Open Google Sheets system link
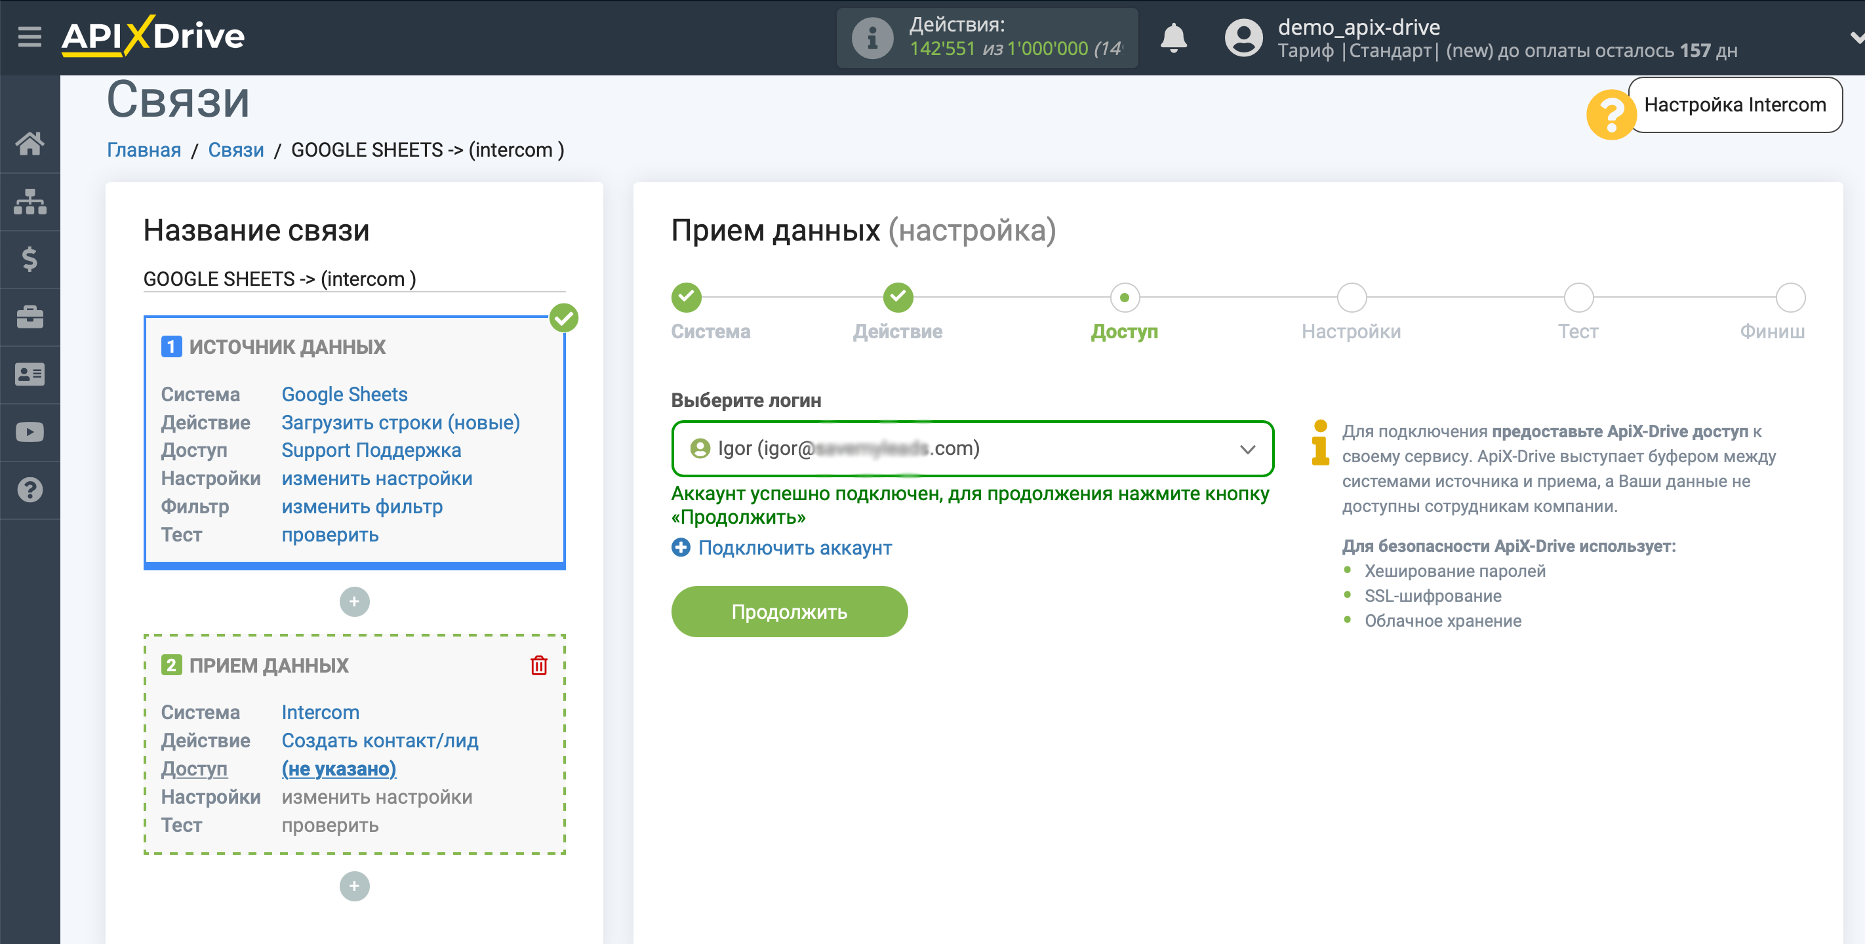 344,394
